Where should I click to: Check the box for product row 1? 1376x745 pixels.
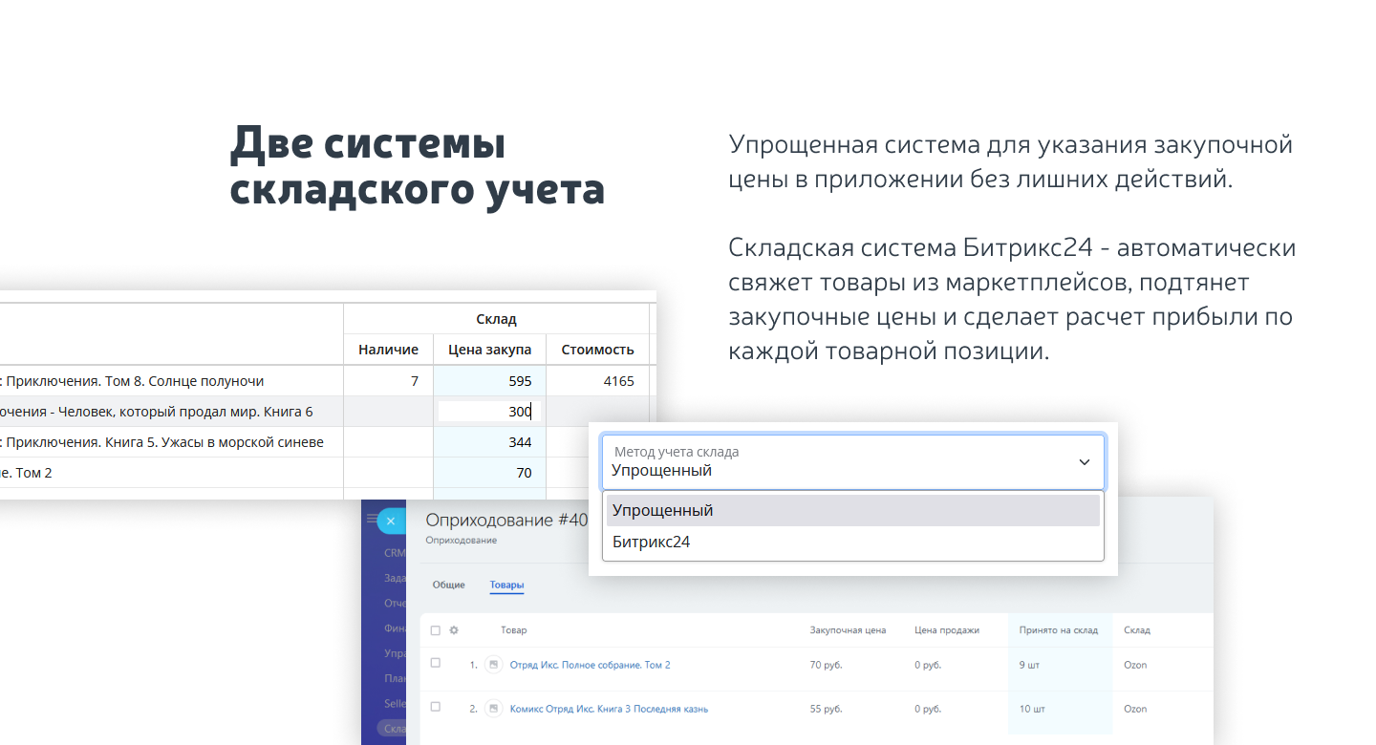point(436,663)
